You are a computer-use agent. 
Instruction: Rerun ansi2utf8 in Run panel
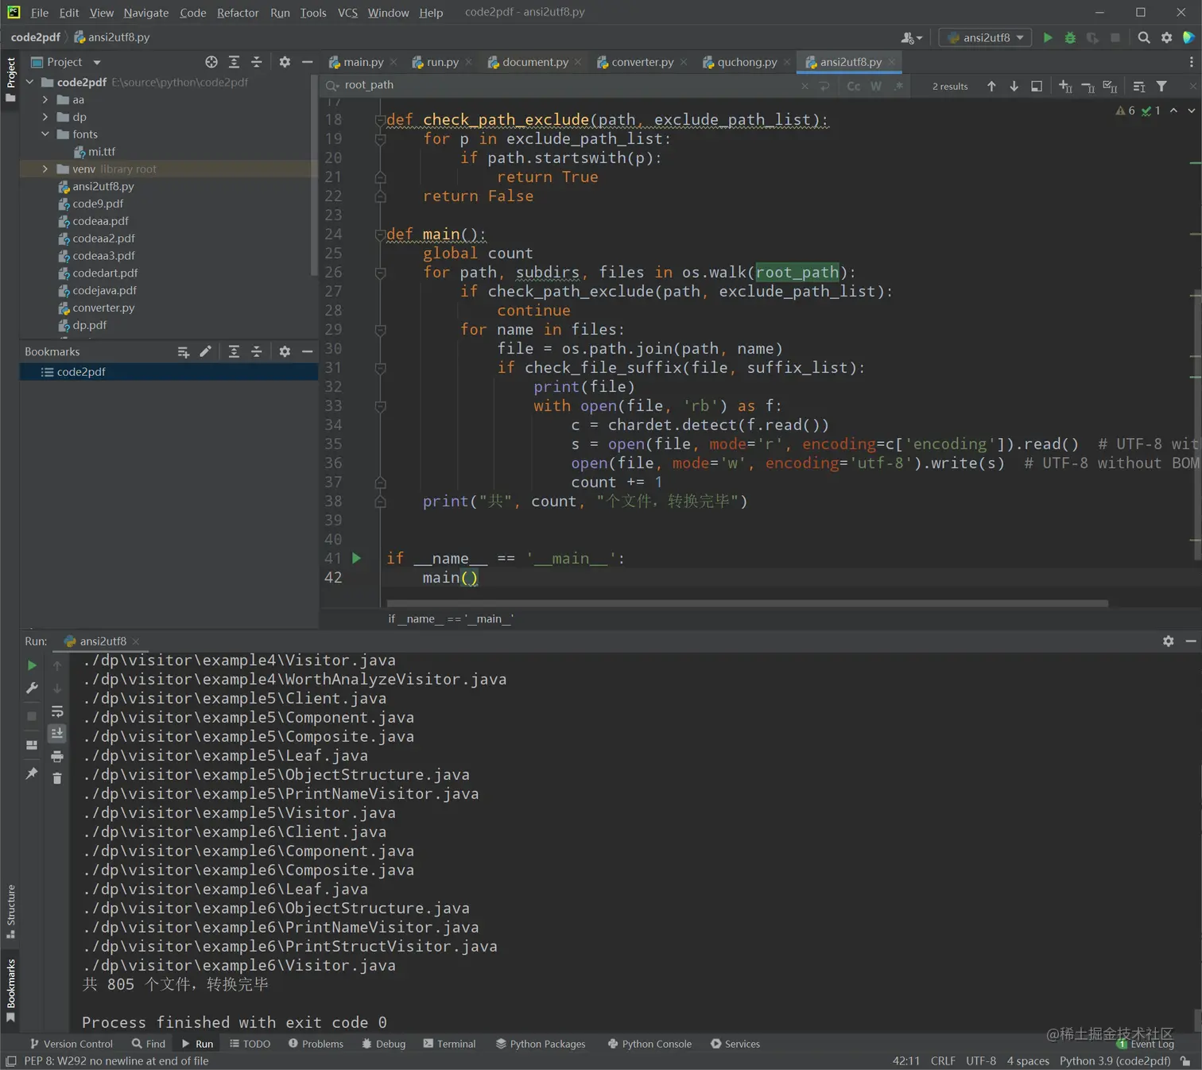pyautogui.click(x=32, y=665)
